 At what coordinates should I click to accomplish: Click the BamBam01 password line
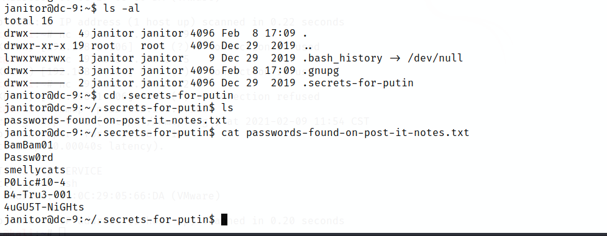(29, 145)
